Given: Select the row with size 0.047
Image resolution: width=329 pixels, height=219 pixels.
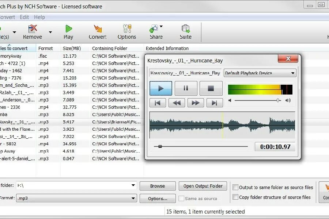Looking at the screenshot, I should (72, 158).
